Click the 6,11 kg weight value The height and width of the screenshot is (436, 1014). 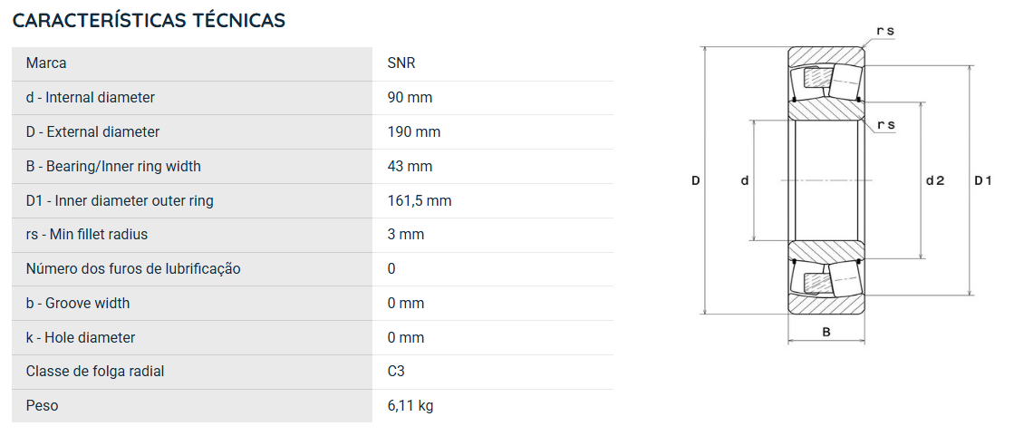pos(410,405)
